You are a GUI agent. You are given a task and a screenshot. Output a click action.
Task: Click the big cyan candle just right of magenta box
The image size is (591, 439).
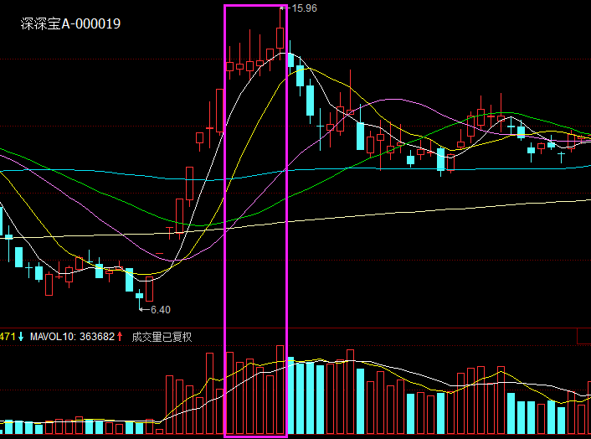[290, 60]
